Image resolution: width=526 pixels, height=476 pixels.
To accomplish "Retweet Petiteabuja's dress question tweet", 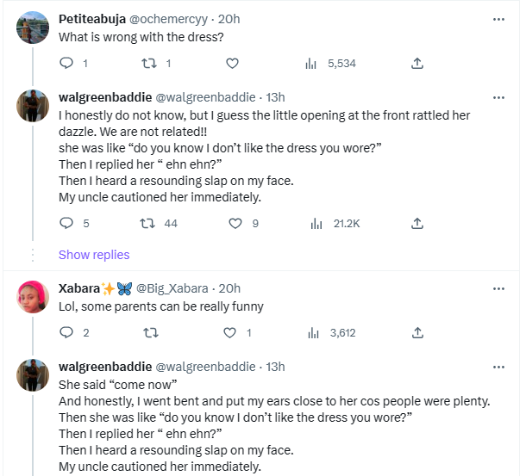I will point(150,63).
